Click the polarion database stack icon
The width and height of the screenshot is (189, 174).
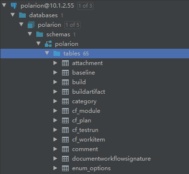[x=31, y=25]
